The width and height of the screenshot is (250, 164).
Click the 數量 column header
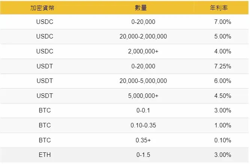(141, 7)
